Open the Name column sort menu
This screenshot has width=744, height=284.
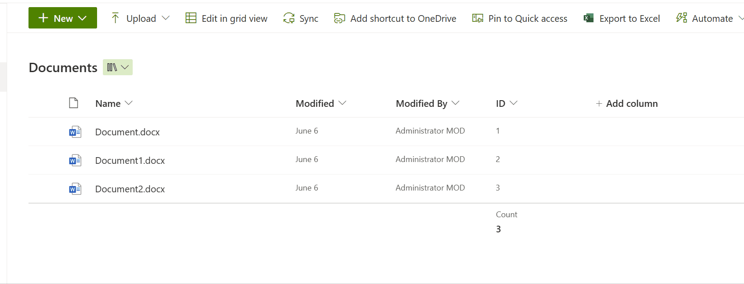click(129, 103)
